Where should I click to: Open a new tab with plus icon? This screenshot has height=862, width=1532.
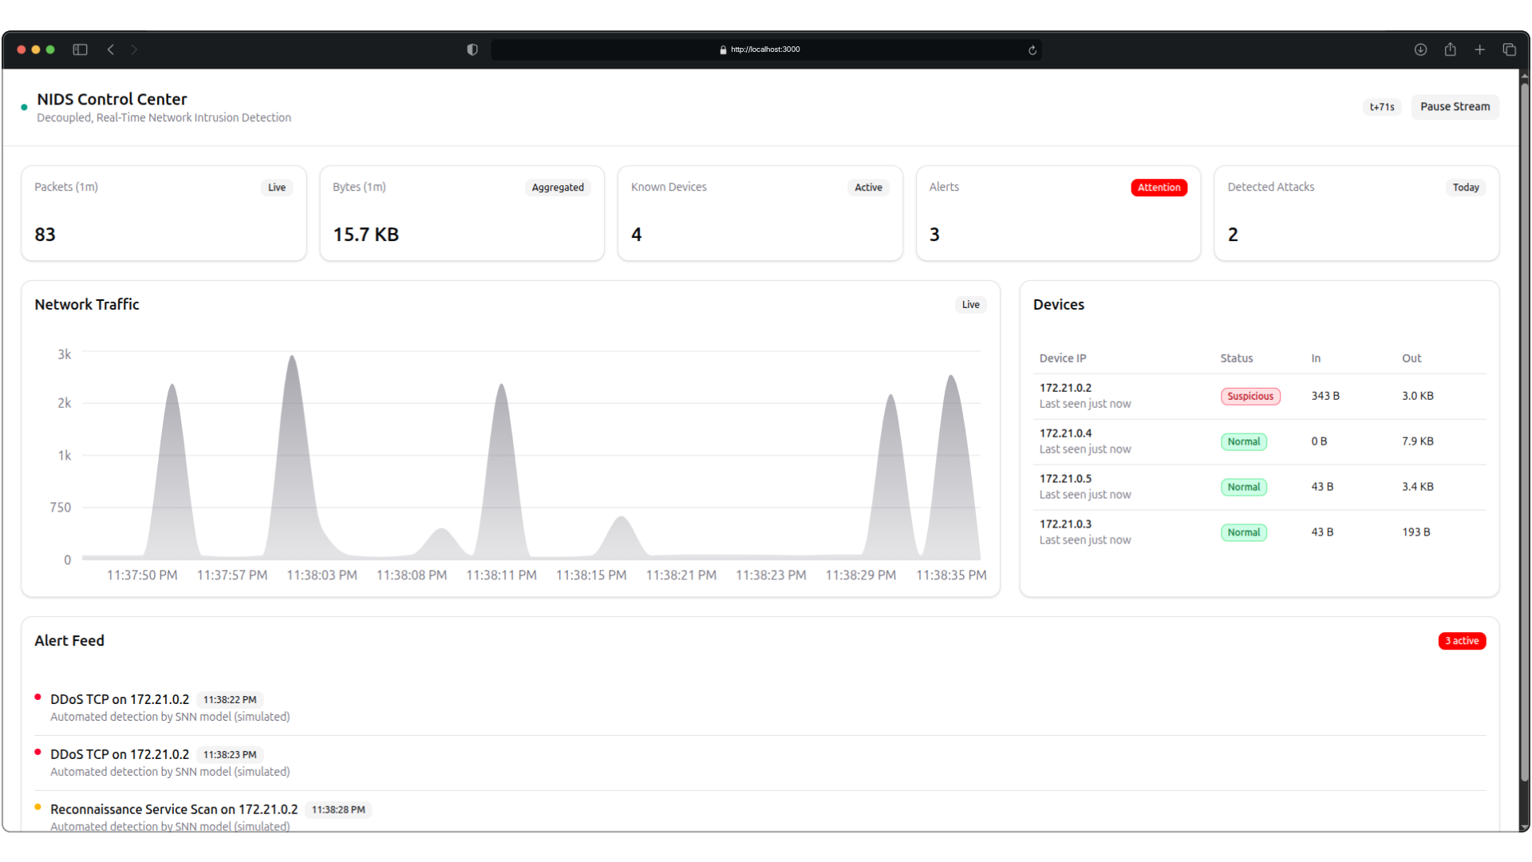click(1479, 49)
